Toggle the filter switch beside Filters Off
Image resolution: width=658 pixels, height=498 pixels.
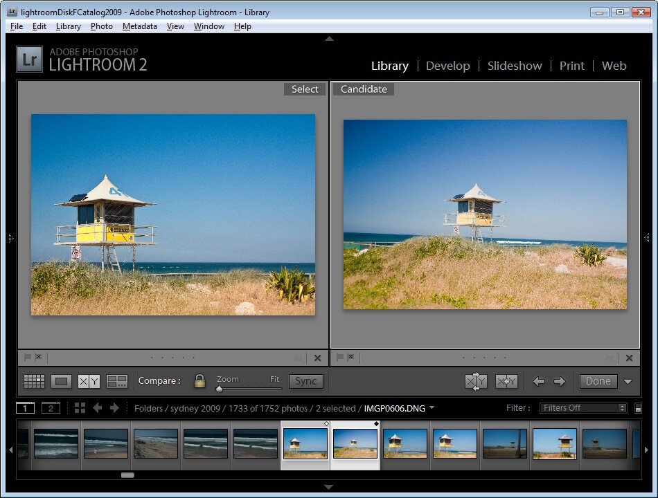tap(638, 408)
